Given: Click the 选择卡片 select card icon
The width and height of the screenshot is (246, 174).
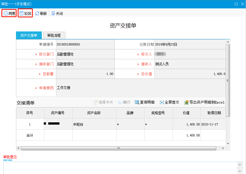Looking at the screenshot, I should point(95,102).
